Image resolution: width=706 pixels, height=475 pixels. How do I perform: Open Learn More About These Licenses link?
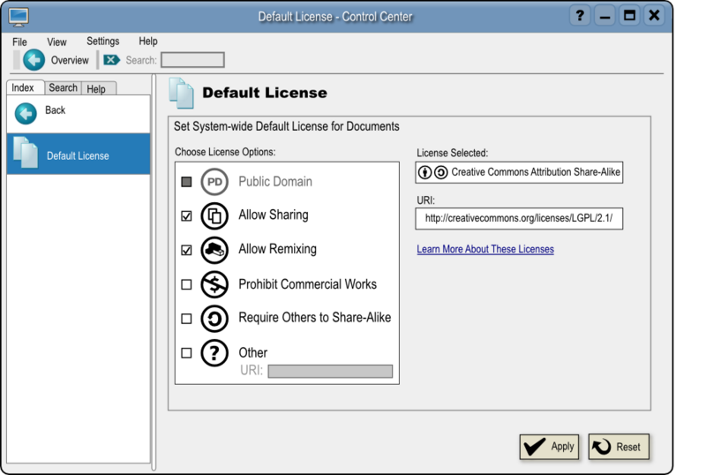point(484,249)
